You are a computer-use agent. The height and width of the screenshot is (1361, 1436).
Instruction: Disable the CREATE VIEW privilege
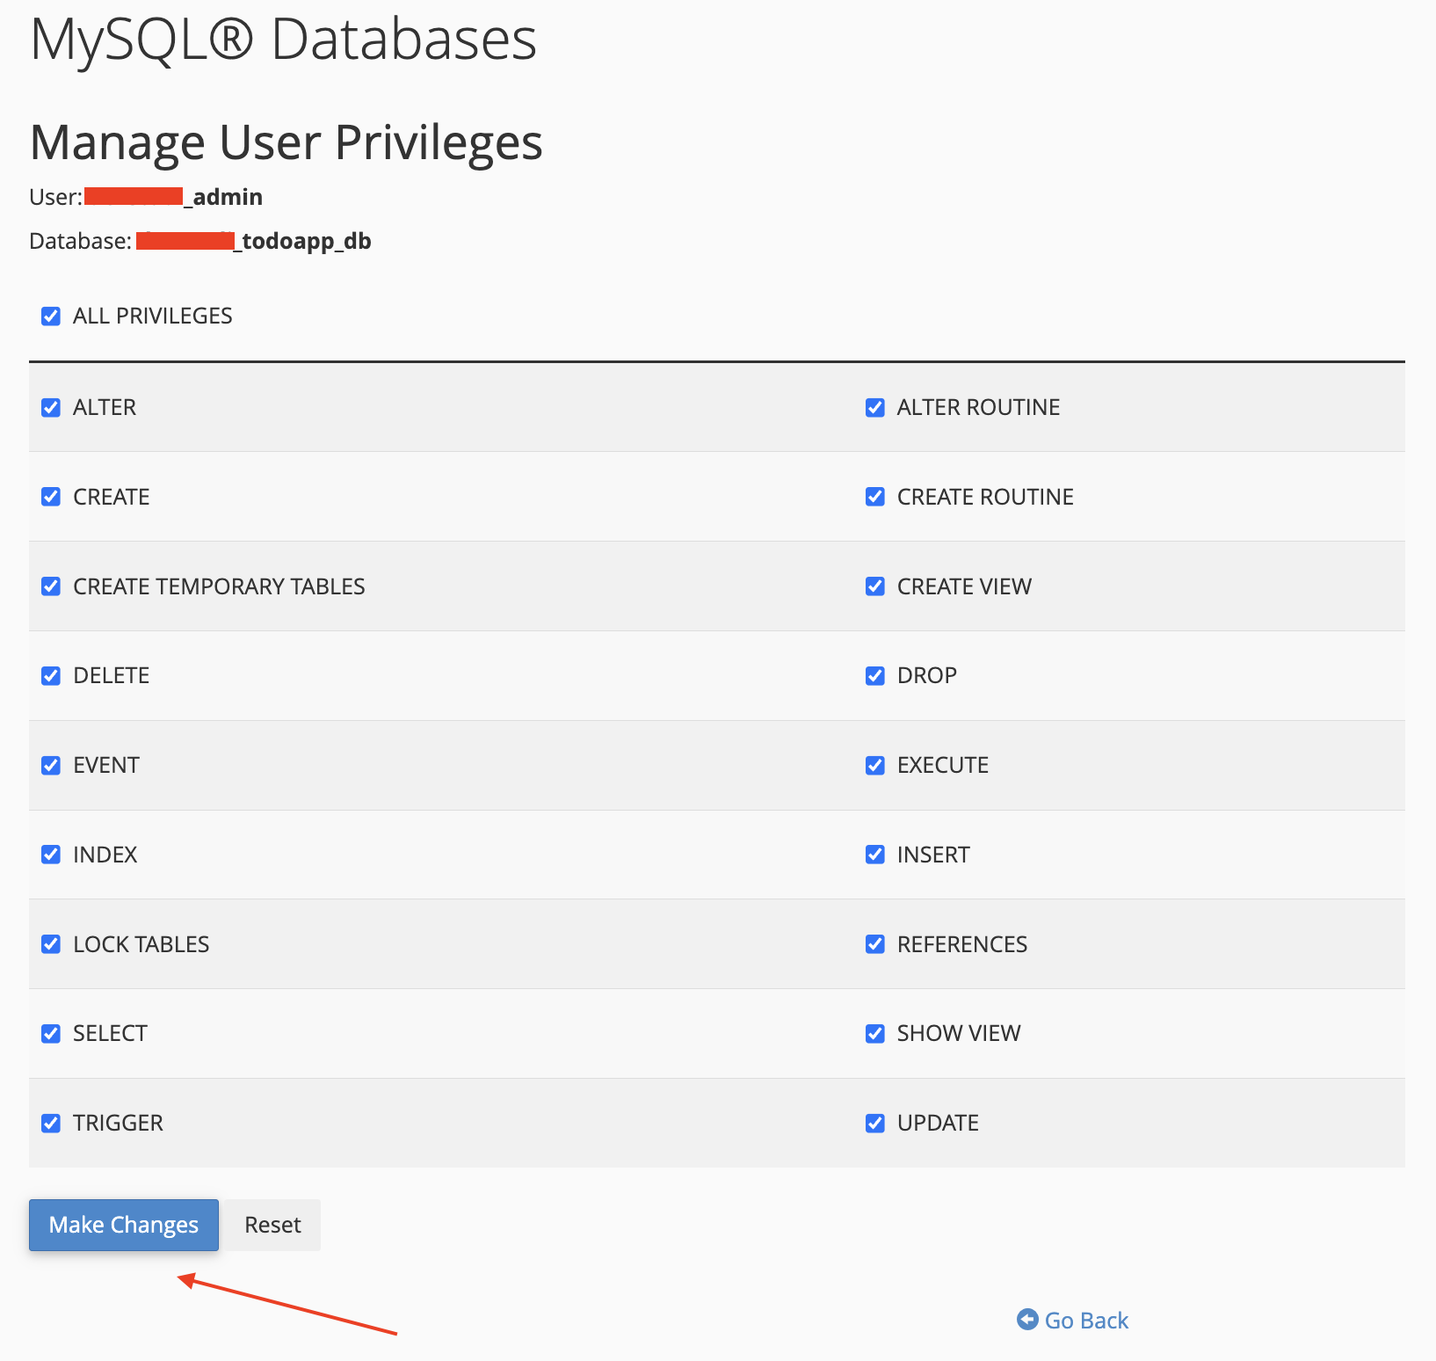tap(875, 586)
